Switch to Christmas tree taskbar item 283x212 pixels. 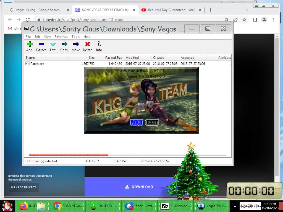(x=103, y=206)
